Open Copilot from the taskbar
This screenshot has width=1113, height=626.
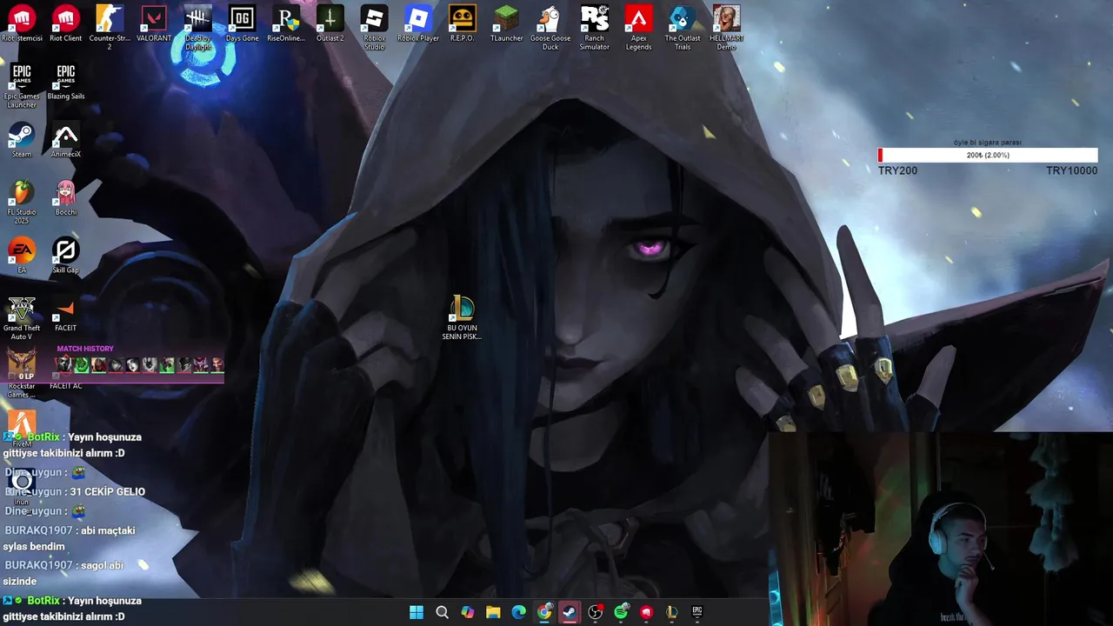coord(468,612)
